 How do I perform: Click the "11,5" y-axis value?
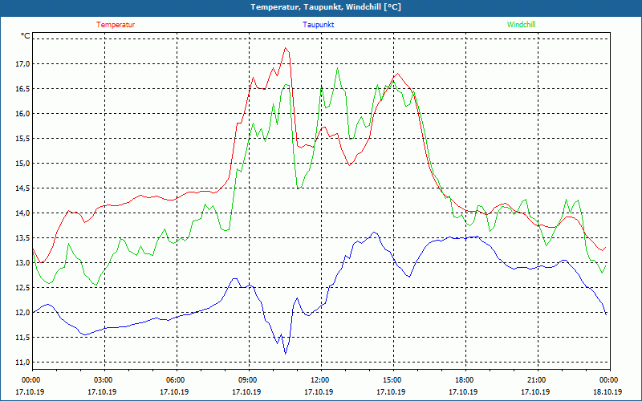(22, 338)
